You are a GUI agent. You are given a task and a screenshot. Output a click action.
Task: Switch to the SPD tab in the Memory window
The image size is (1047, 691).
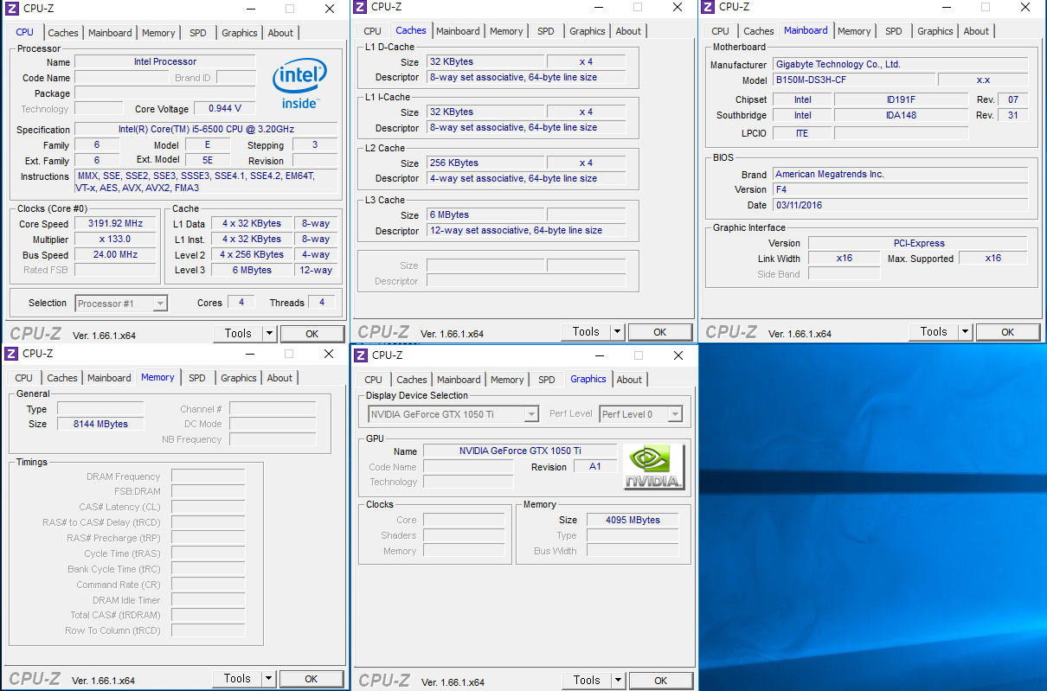click(x=197, y=378)
